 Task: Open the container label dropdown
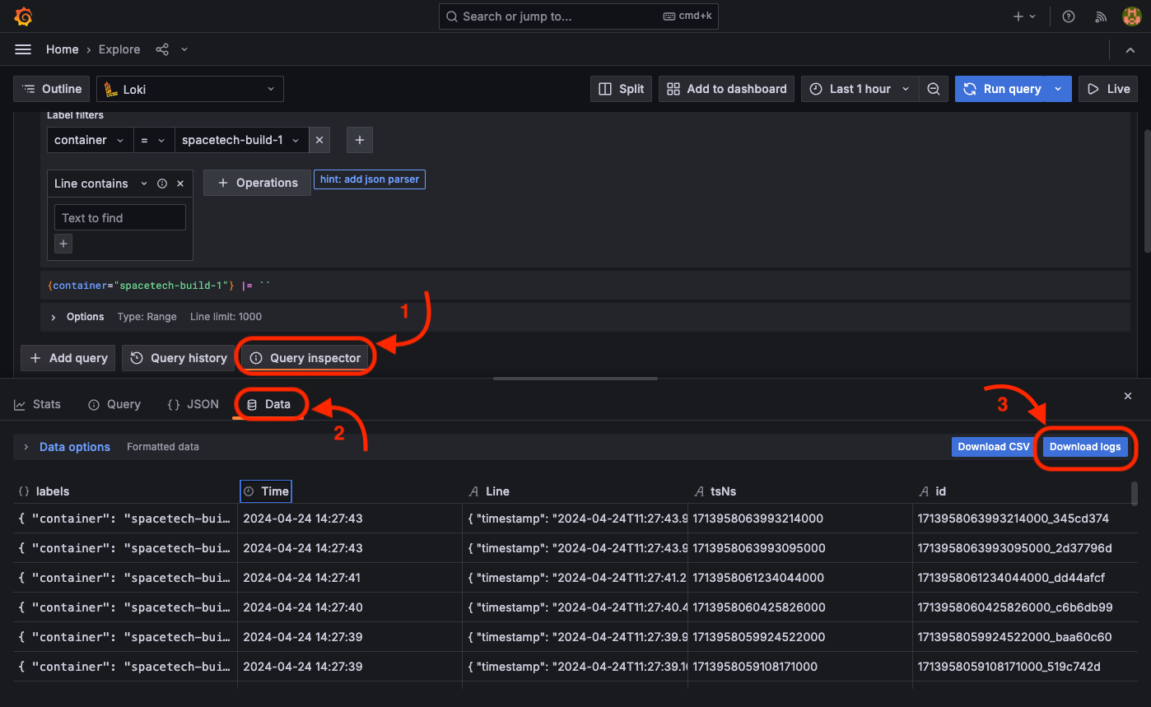90,140
